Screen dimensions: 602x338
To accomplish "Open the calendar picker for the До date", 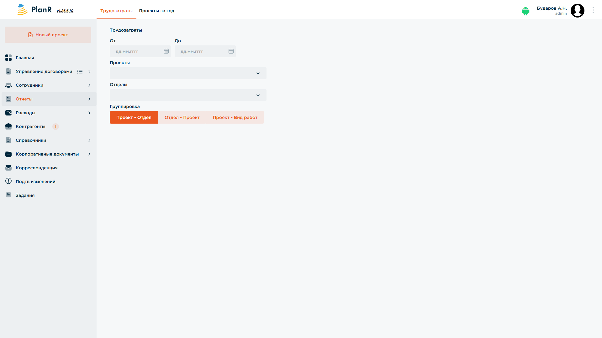I will coord(231,51).
